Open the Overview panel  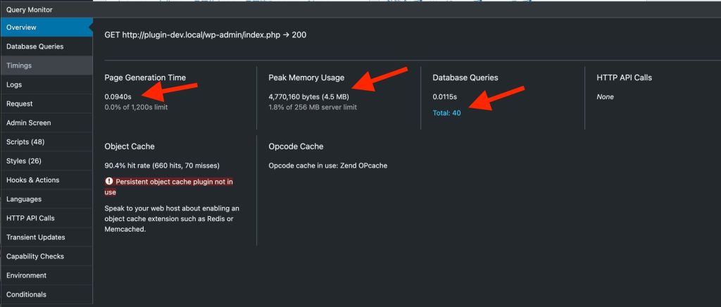[21, 27]
